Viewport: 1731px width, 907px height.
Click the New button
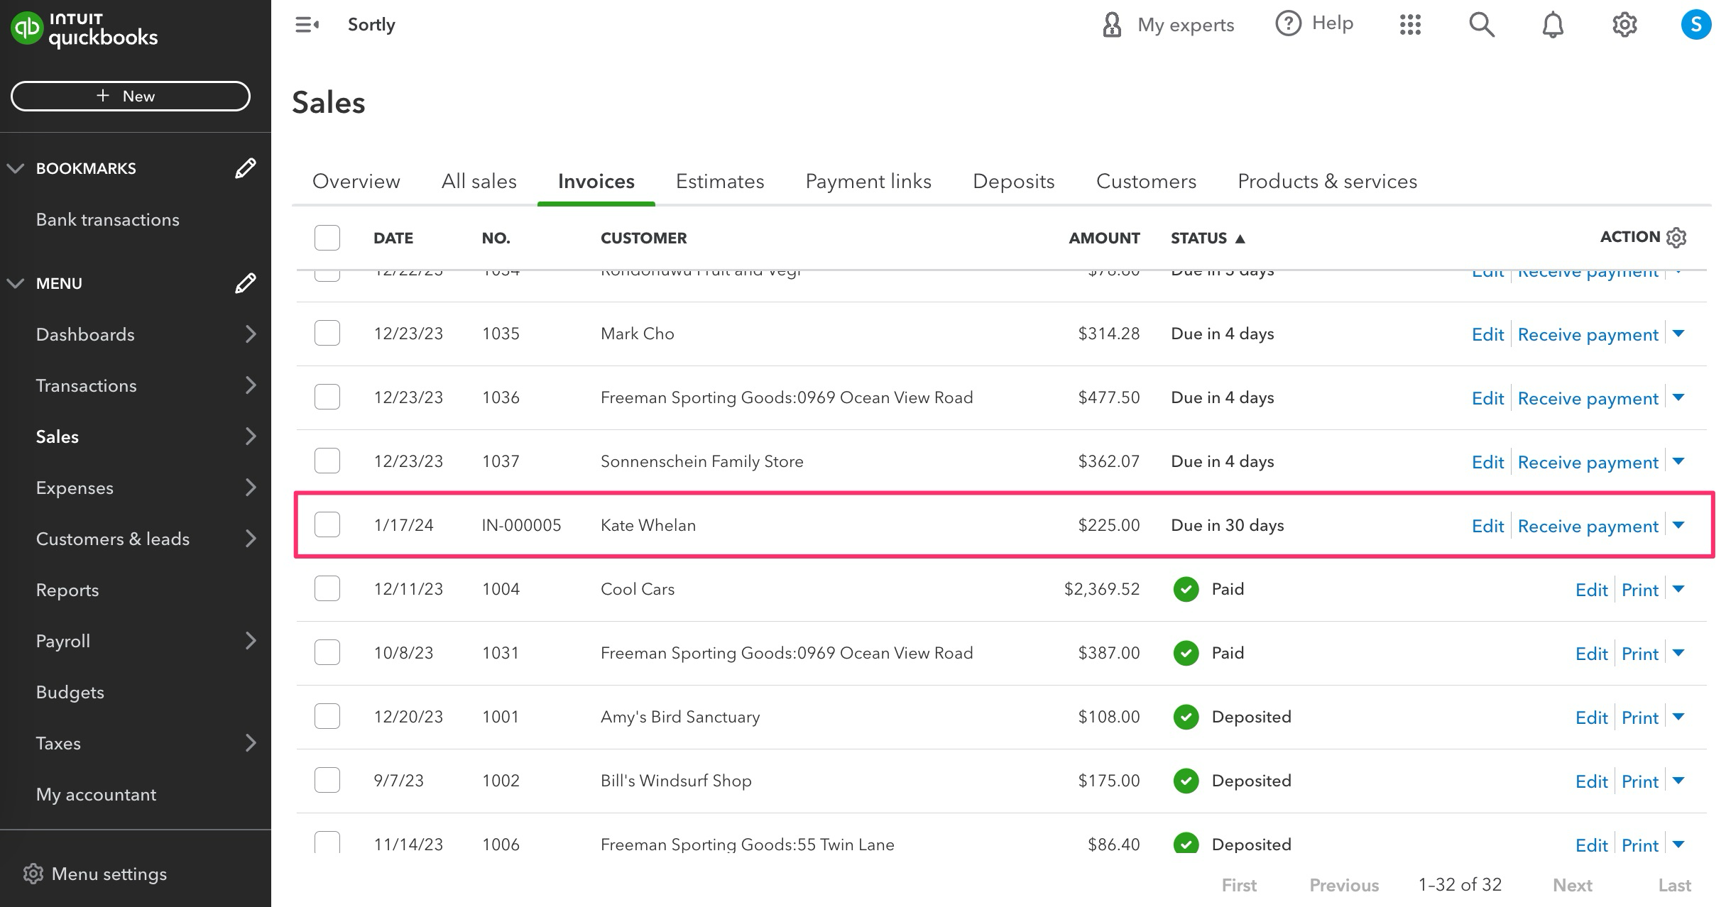pos(130,95)
